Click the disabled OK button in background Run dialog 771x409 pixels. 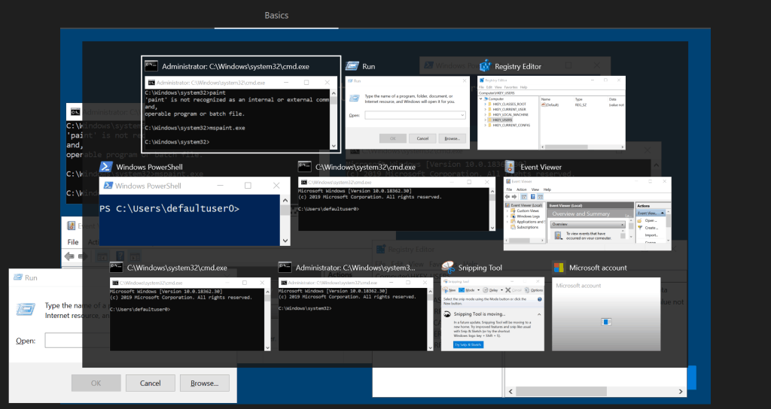96,383
